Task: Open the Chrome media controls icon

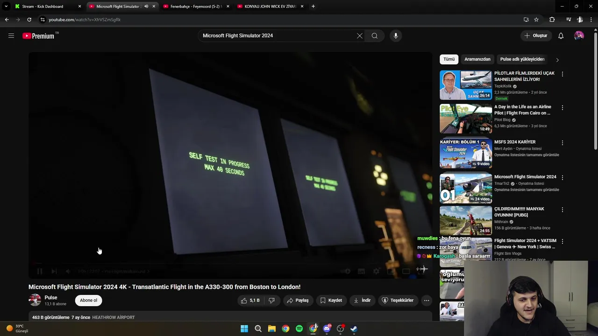Action: point(569,20)
